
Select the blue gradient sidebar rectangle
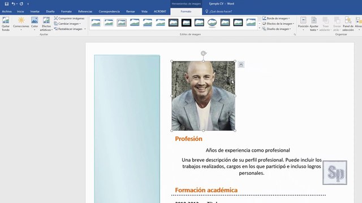(127, 129)
